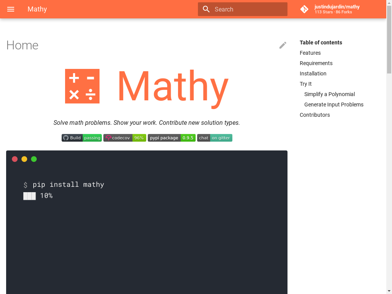Click the 'pip install mathy' command text
The height and width of the screenshot is (294, 392).
click(68, 185)
